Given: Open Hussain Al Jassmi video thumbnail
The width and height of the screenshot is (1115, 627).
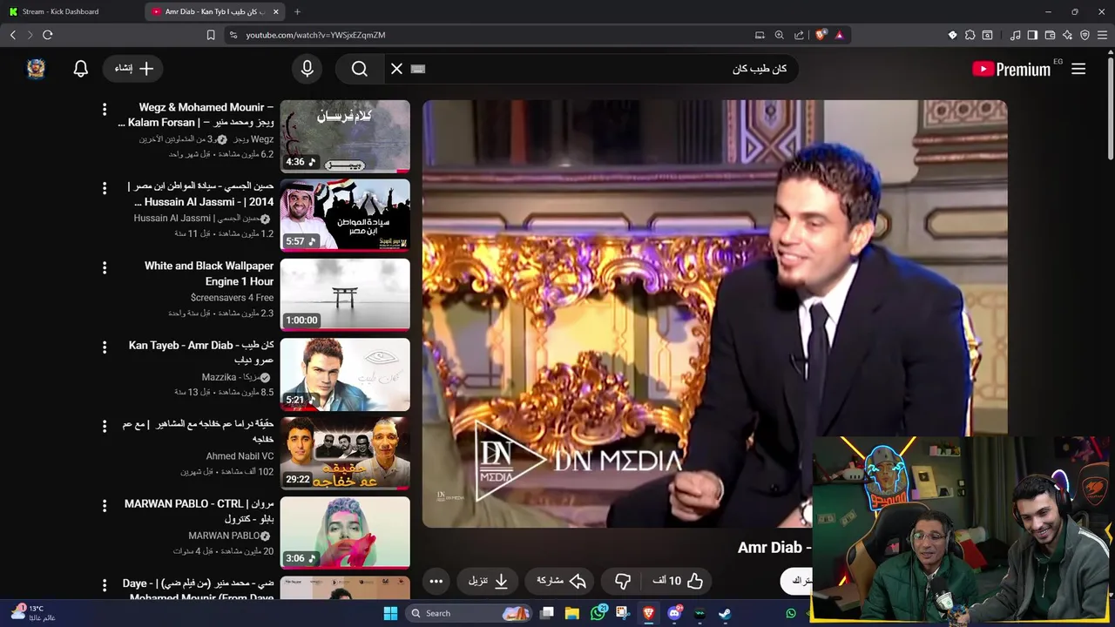Looking at the screenshot, I should click(345, 215).
